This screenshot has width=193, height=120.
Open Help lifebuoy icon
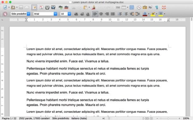pyautogui.click(x=164, y=8)
